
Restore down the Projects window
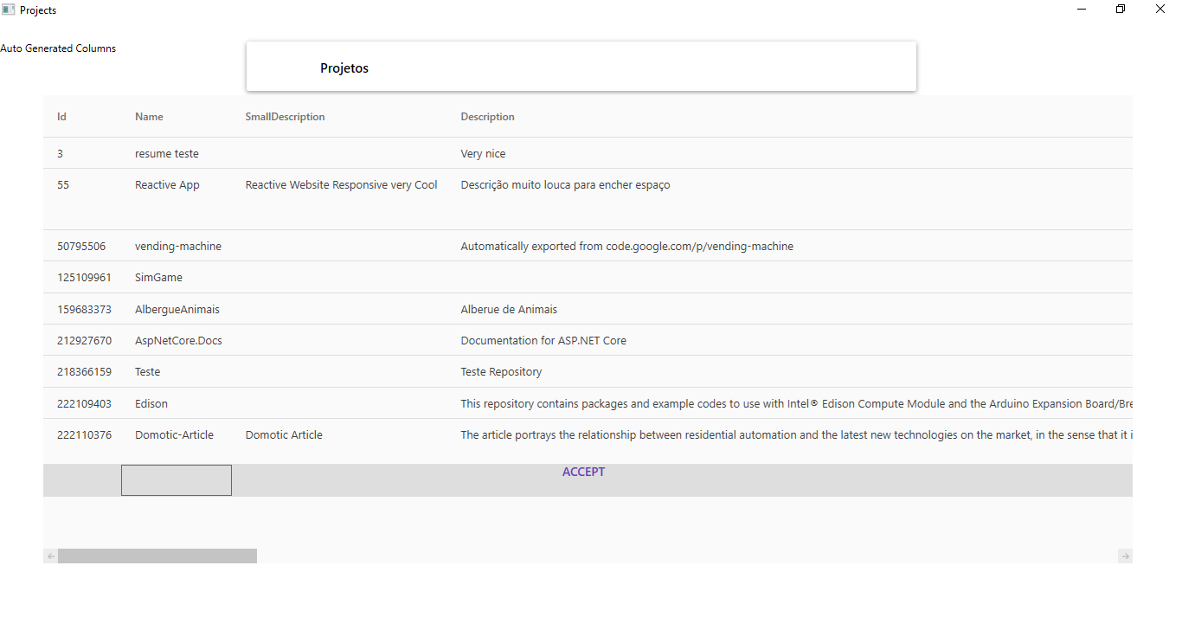(1121, 10)
